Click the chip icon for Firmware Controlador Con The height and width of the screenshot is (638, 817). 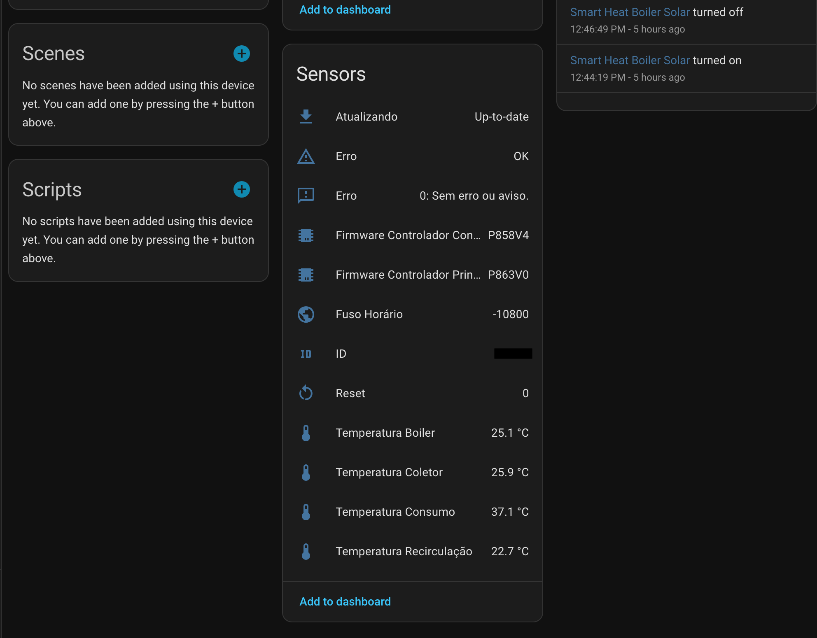tap(306, 235)
